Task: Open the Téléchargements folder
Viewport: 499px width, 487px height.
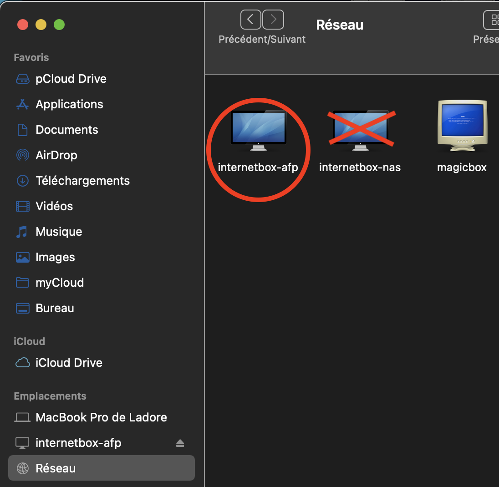Action: pyautogui.click(x=82, y=181)
